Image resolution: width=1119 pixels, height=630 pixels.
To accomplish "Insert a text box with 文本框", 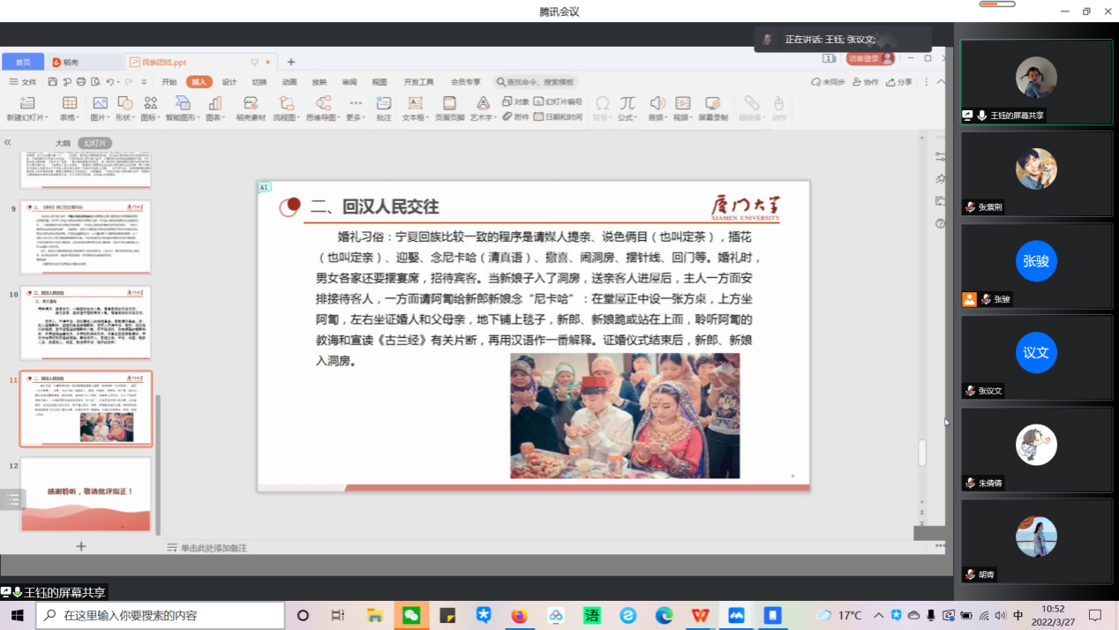I will [x=415, y=104].
